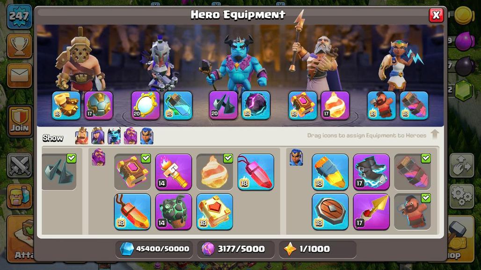
Task: Toggle the checked Hog Rider Puppet equipment
Action: [412, 212]
